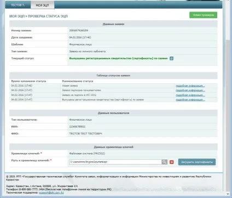Viewport: 232px width, 198px height.
Task: Click the Файловая система (PKCS12) storage value
Action: [x=87, y=154]
